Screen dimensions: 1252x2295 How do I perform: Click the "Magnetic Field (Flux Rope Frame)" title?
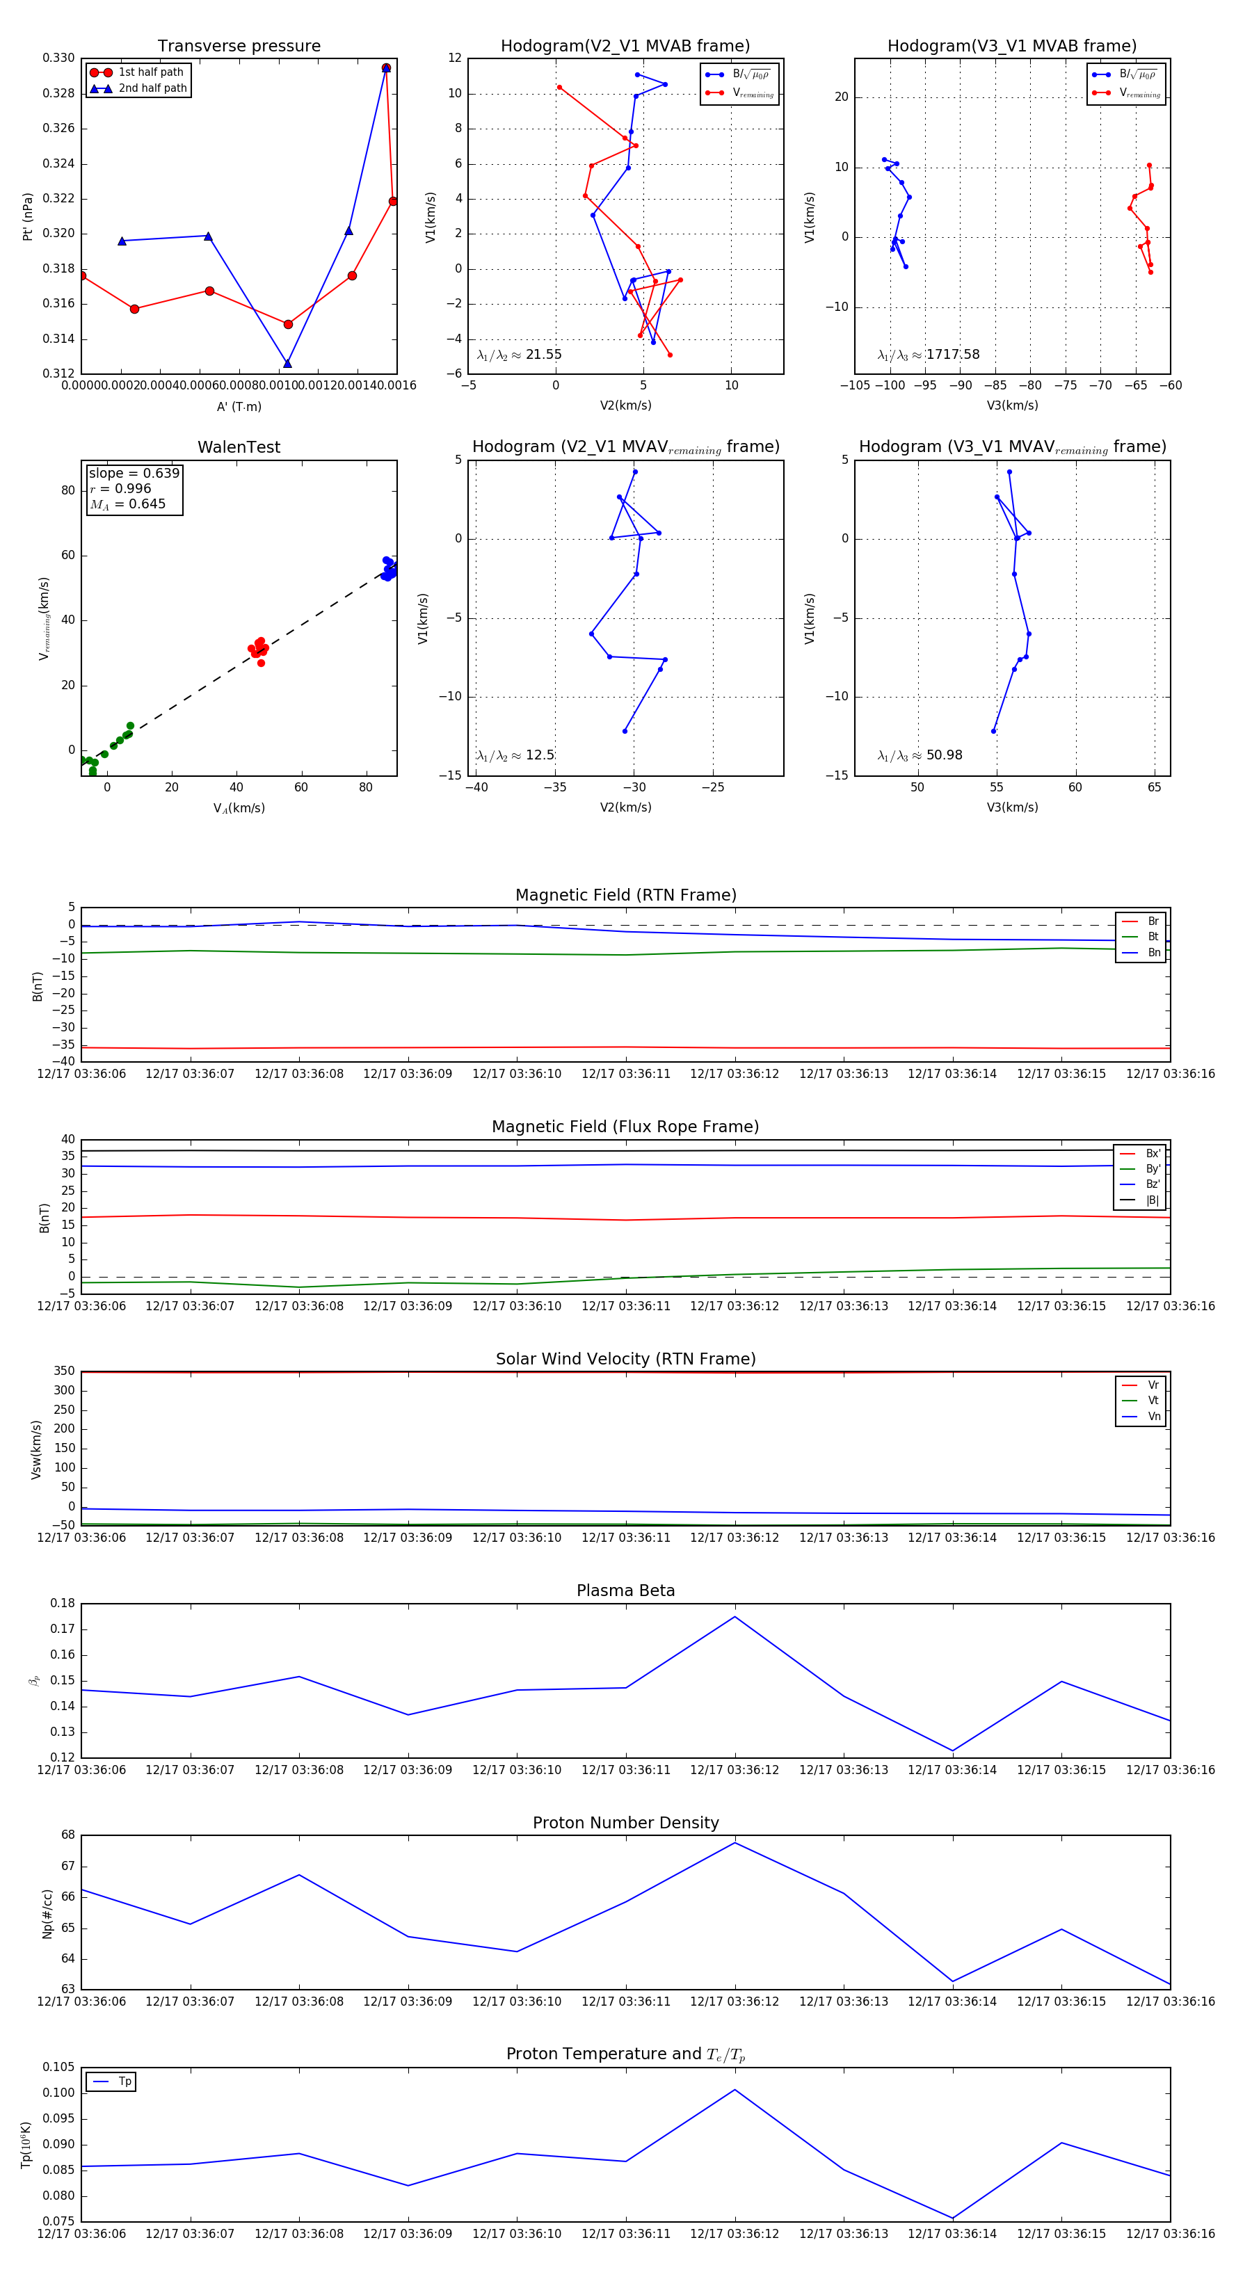pyautogui.click(x=625, y=1126)
